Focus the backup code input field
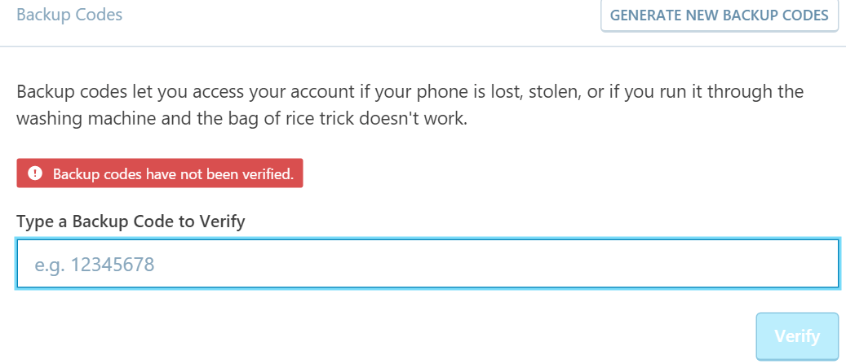 click(427, 264)
